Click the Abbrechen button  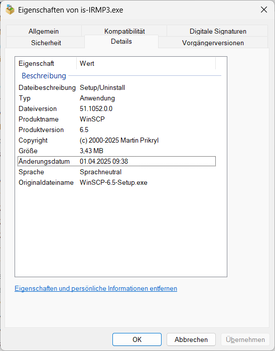click(191, 339)
